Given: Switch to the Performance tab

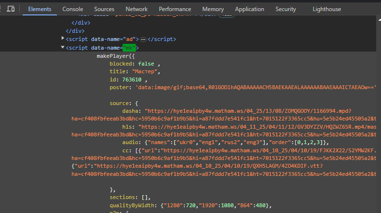Looking at the screenshot, I should (175, 9).
